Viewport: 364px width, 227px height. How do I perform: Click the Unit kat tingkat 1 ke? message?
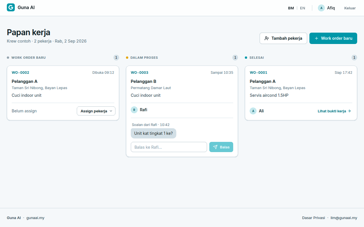(154, 133)
